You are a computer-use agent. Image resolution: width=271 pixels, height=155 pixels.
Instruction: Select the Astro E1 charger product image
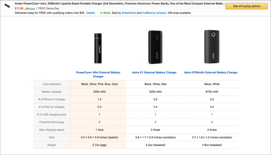[x=155, y=47]
